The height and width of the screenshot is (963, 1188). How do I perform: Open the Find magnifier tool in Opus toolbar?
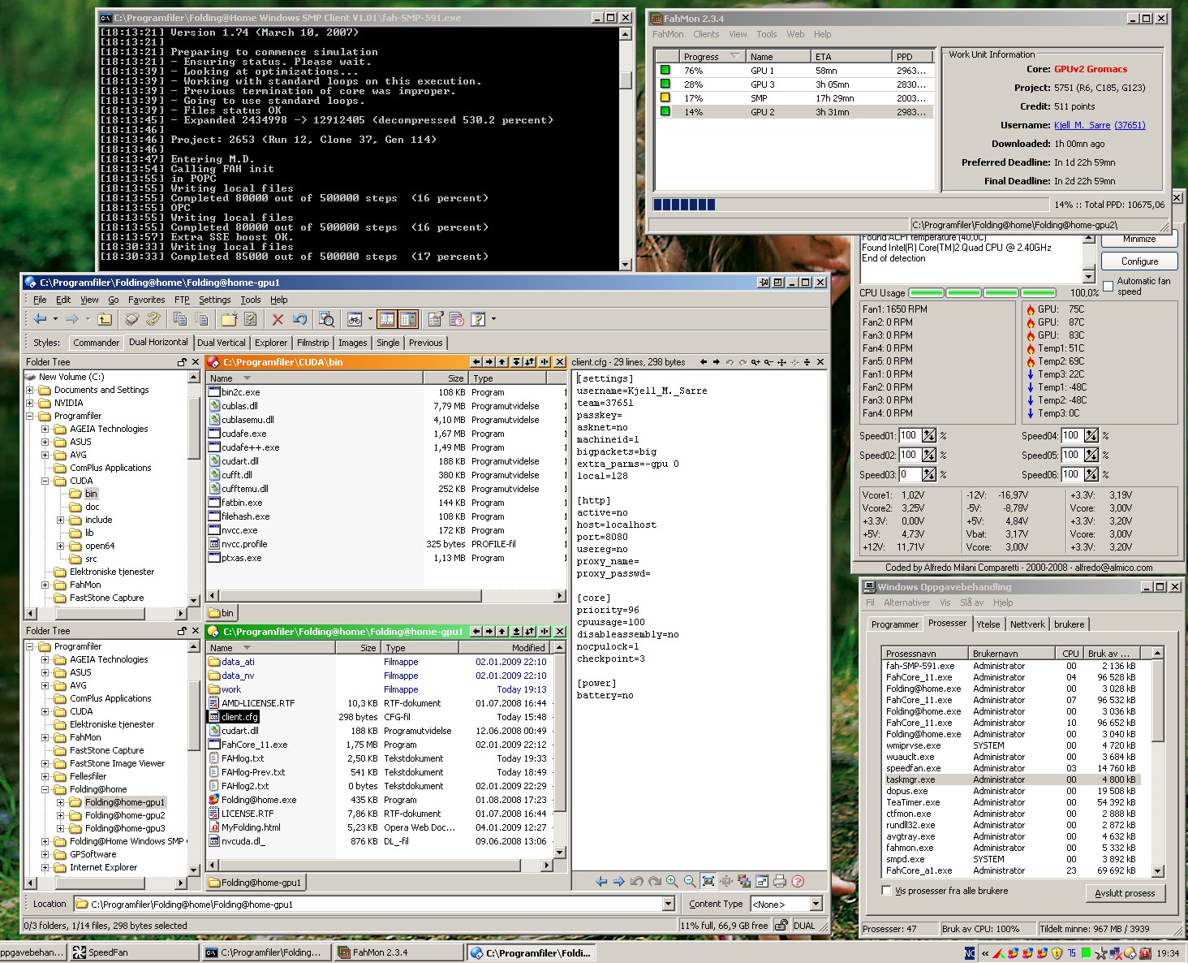tap(326, 319)
